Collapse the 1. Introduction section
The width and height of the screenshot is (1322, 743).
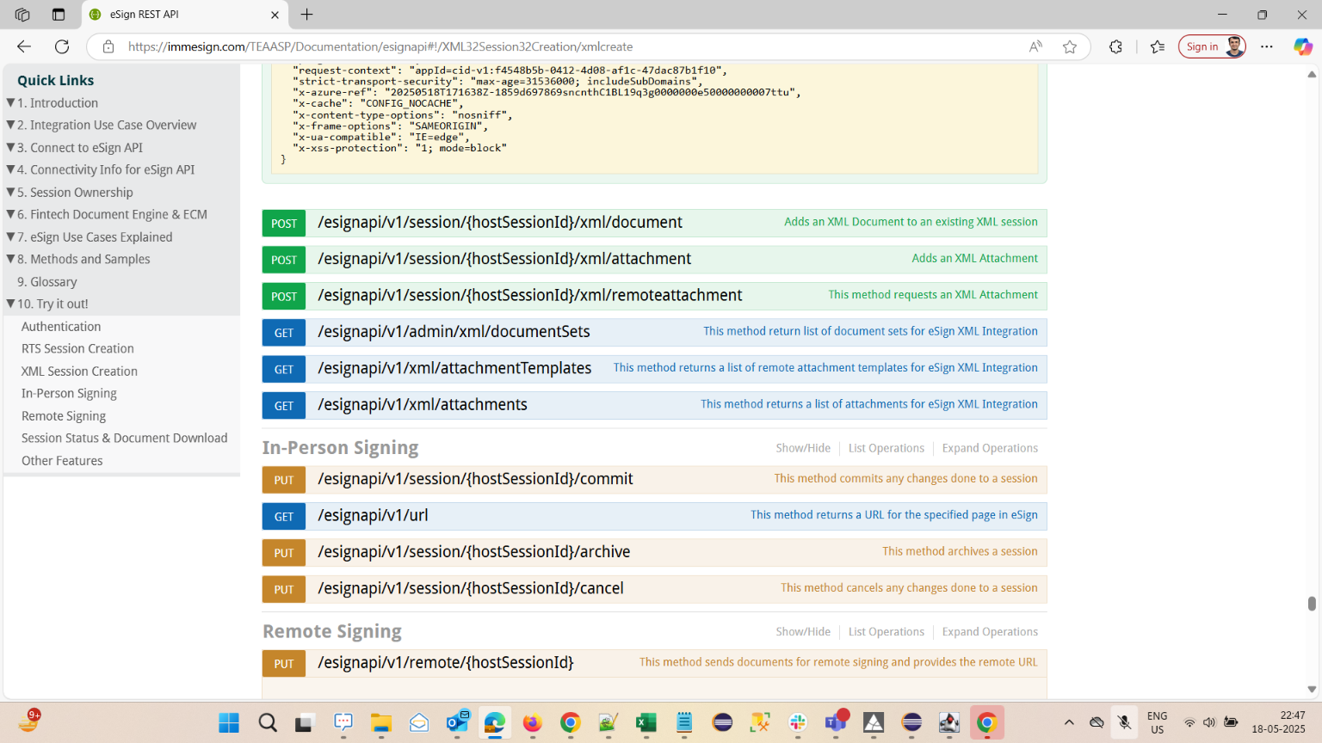tap(11, 103)
